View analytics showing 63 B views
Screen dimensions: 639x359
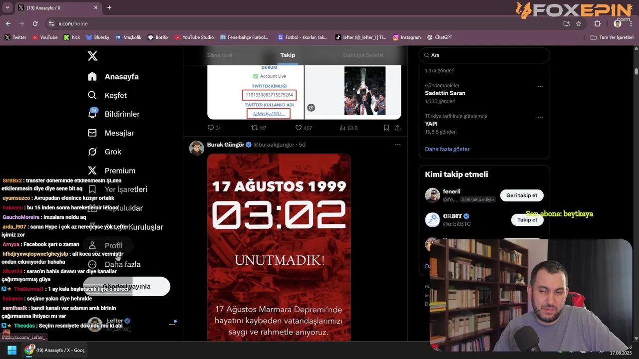pyautogui.click(x=348, y=128)
